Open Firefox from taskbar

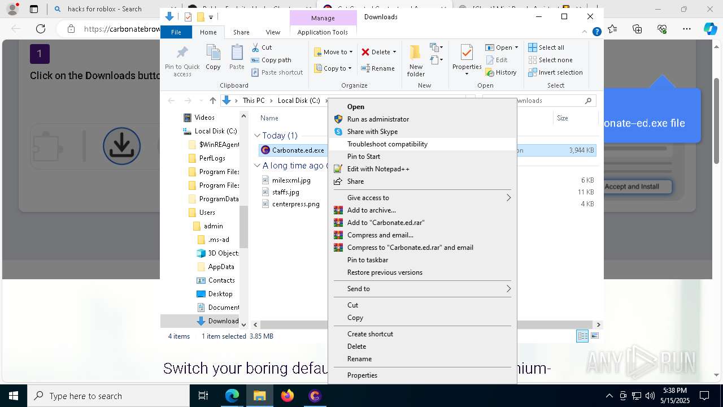pos(288,396)
